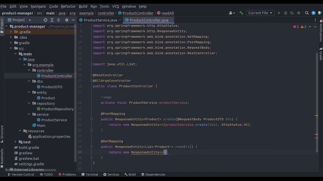Open the user account icon dropdown

(x=232, y=13)
